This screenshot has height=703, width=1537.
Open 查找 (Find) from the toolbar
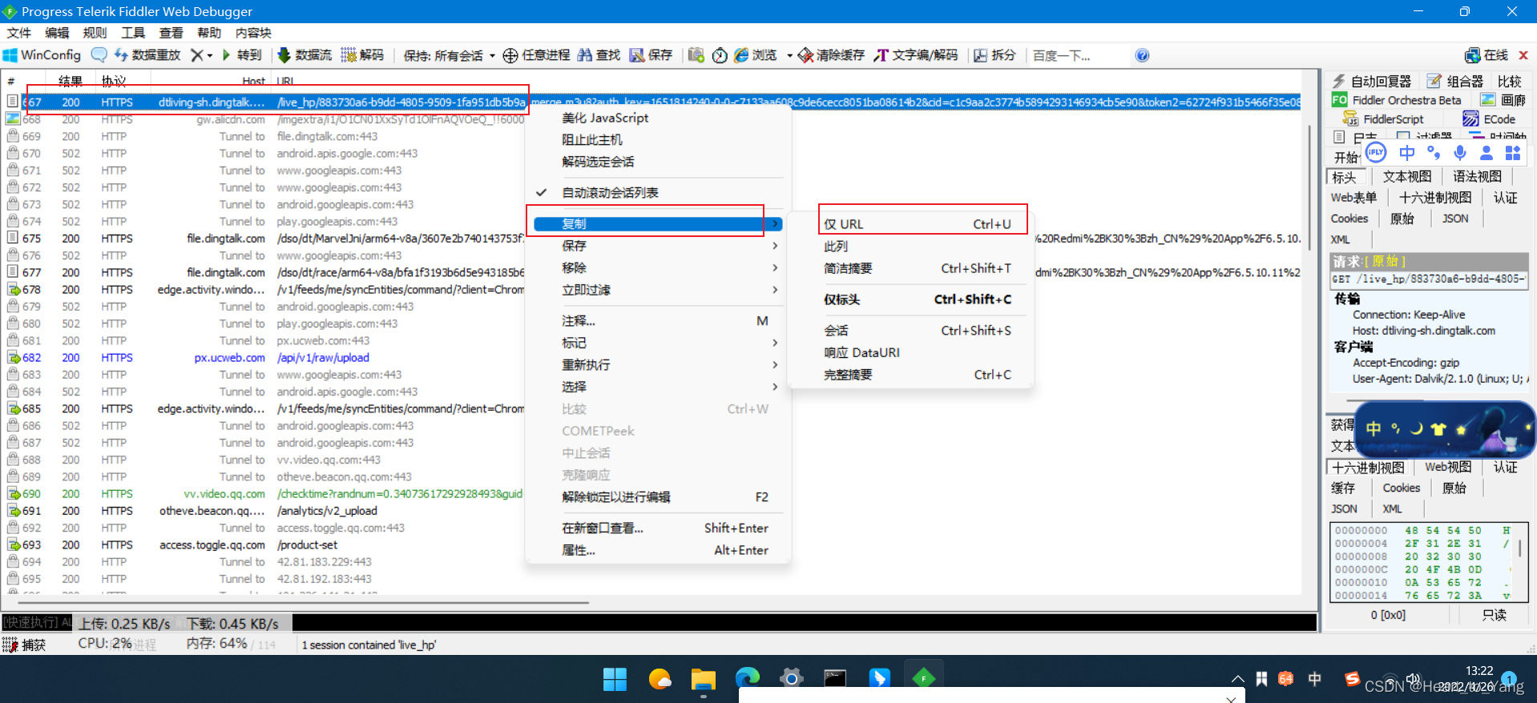599,55
